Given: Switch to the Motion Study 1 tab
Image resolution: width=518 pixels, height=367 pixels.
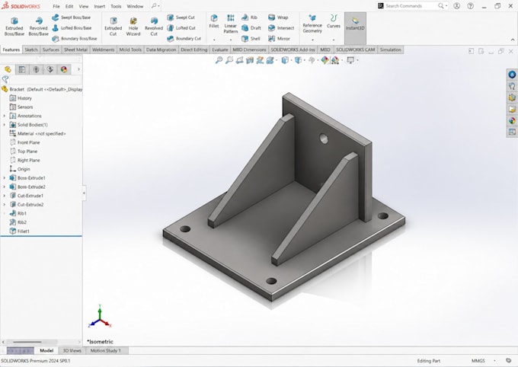Looking at the screenshot, I should coord(106,351).
